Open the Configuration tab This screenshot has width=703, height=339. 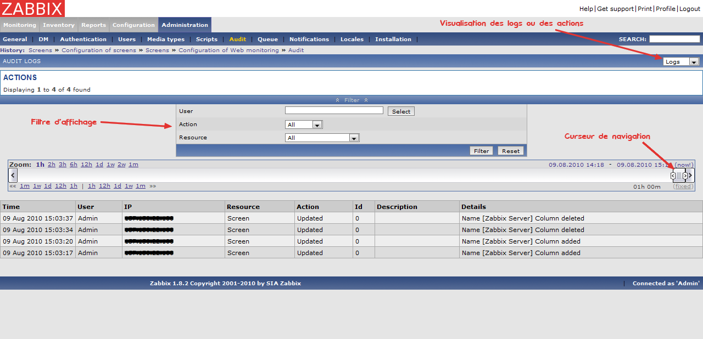click(x=133, y=25)
